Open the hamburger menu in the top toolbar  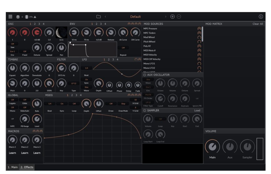point(10,16)
